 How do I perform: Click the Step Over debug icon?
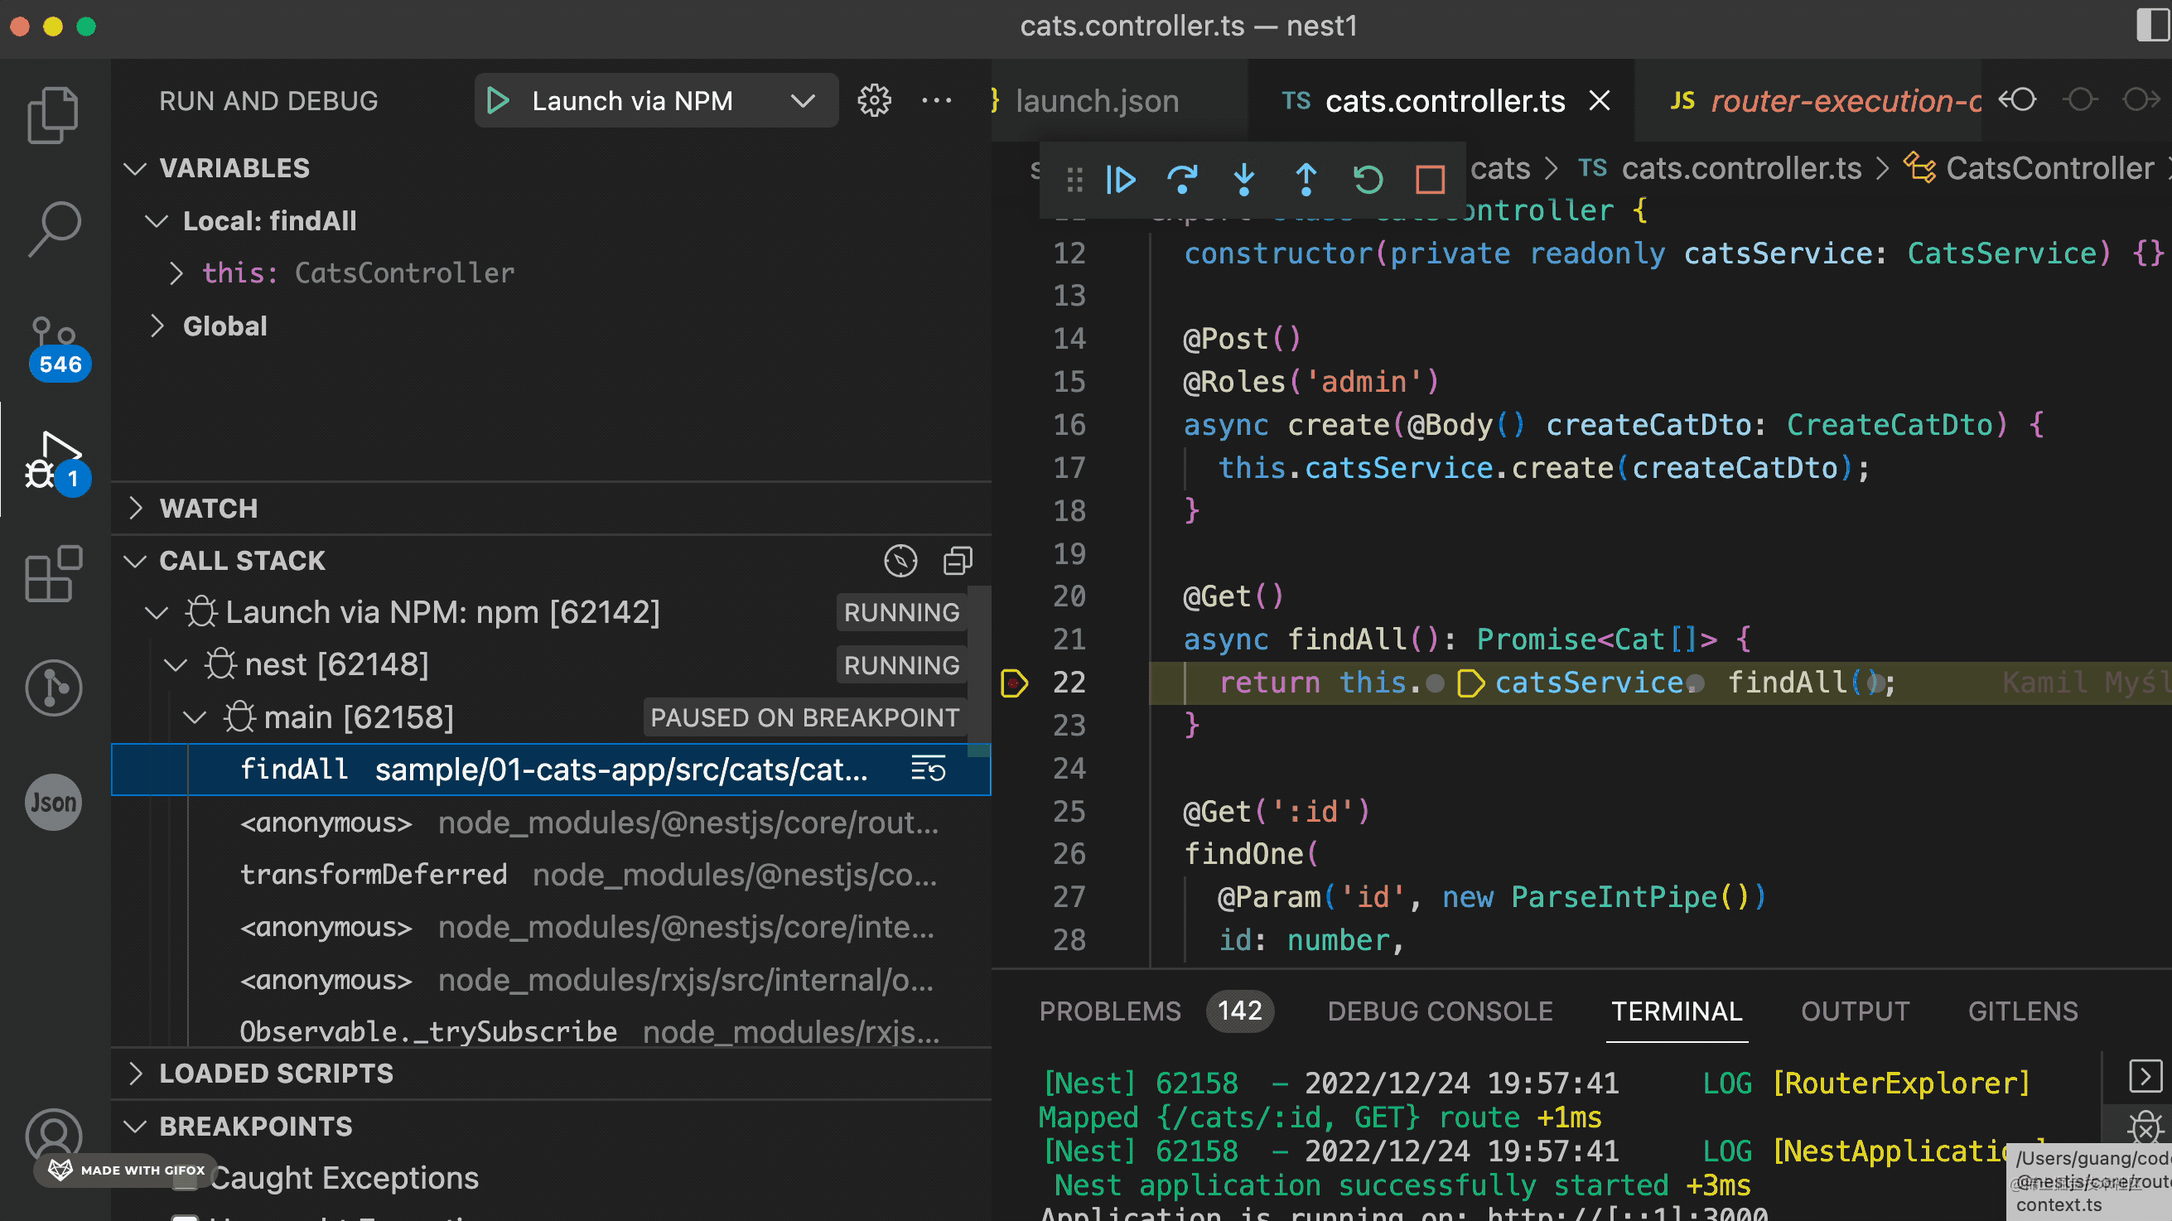pos(1182,180)
